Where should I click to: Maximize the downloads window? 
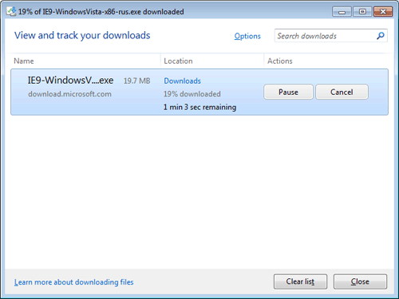(362, 12)
